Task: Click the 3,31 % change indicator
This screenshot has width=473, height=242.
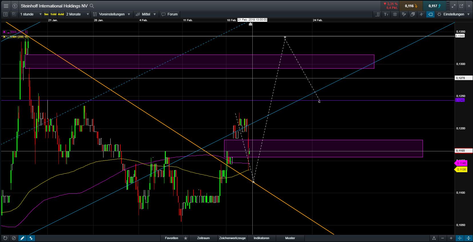Action: 390,4
